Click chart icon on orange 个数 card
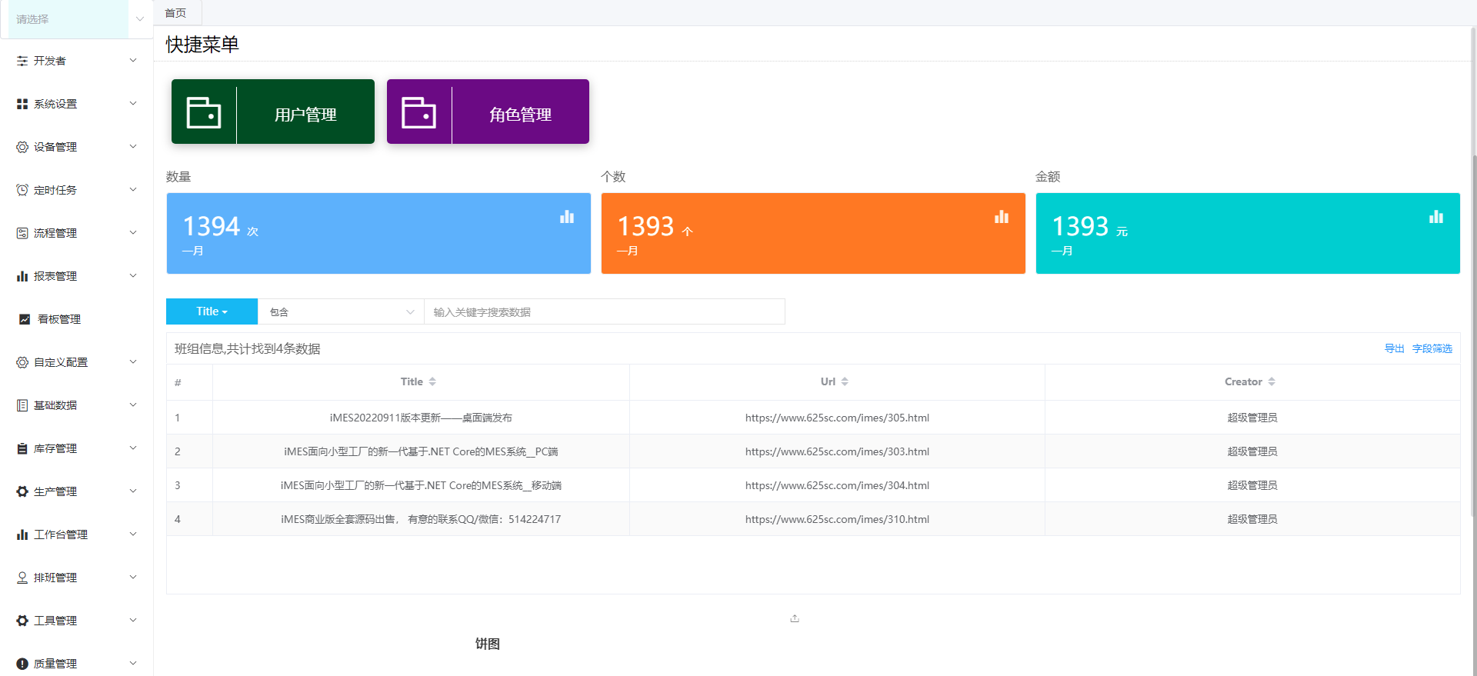 pyautogui.click(x=1002, y=217)
